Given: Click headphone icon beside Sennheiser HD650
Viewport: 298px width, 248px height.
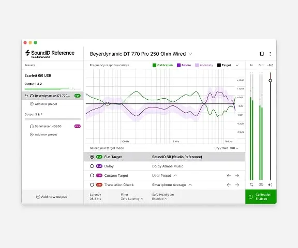Looking at the screenshot, I should [32, 127].
